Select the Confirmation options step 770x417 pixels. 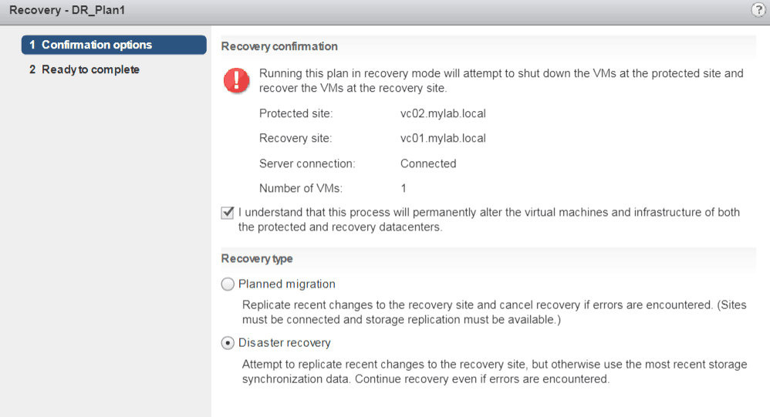(x=113, y=45)
